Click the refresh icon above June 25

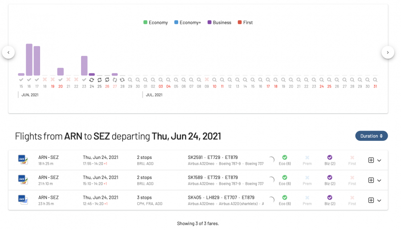click(x=99, y=80)
